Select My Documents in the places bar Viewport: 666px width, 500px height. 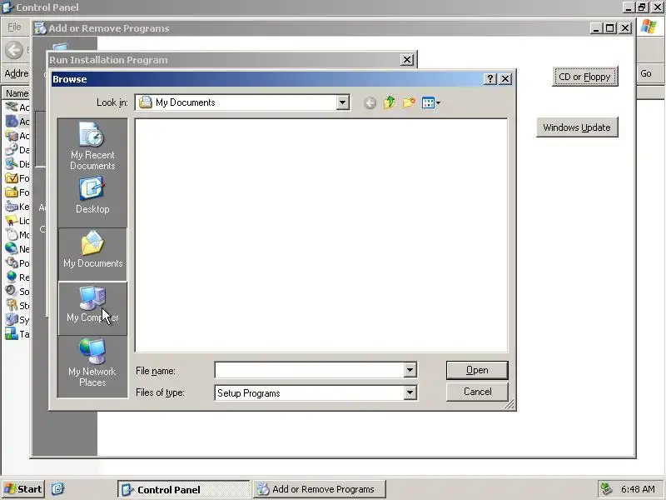[92, 254]
